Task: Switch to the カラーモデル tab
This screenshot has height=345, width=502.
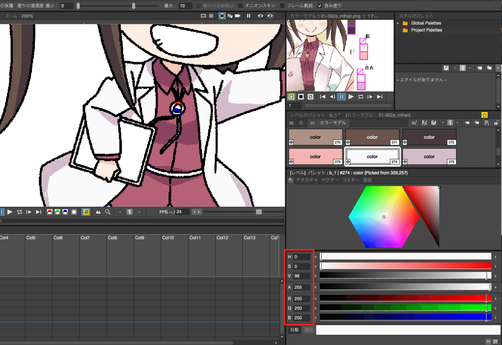Action: coord(329,123)
